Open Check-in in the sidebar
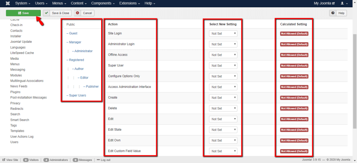Viewport: 357px width, 163px height. pos(16,25)
